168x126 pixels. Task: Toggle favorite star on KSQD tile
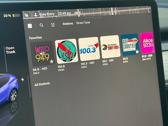[75, 59]
